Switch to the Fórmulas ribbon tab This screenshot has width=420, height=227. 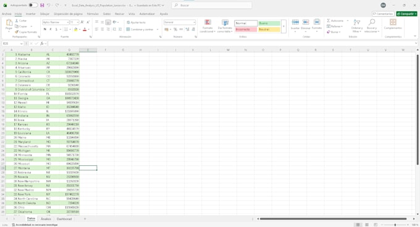pyautogui.click(x=93, y=14)
